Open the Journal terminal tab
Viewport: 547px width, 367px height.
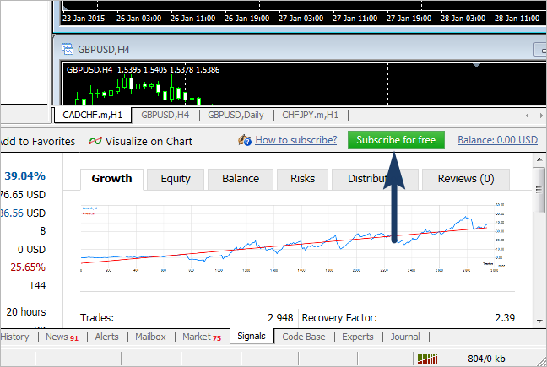point(405,337)
